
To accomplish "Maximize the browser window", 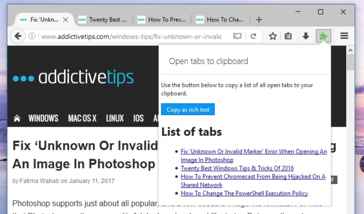I will pos(321,12).
